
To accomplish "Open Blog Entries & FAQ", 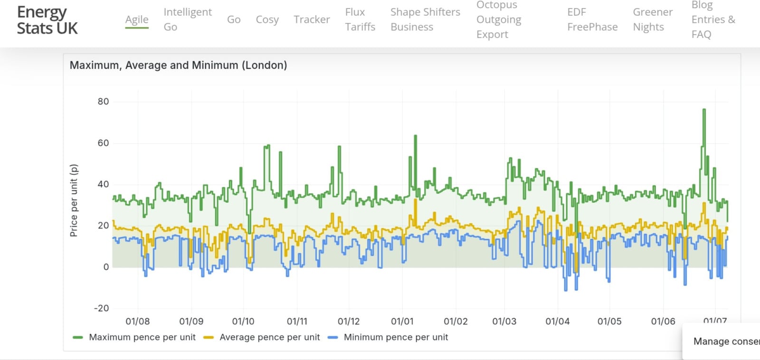I will [x=713, y=19].
